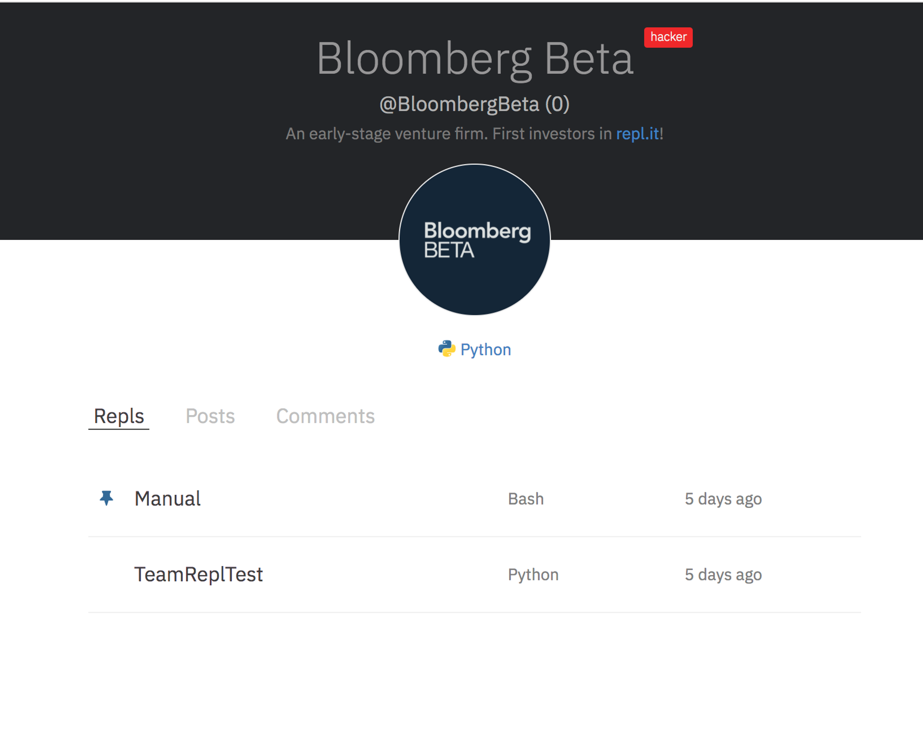Select the Python language icon under the avatar
The height and width of the screenshot is (755, 923).
point(447,349)
